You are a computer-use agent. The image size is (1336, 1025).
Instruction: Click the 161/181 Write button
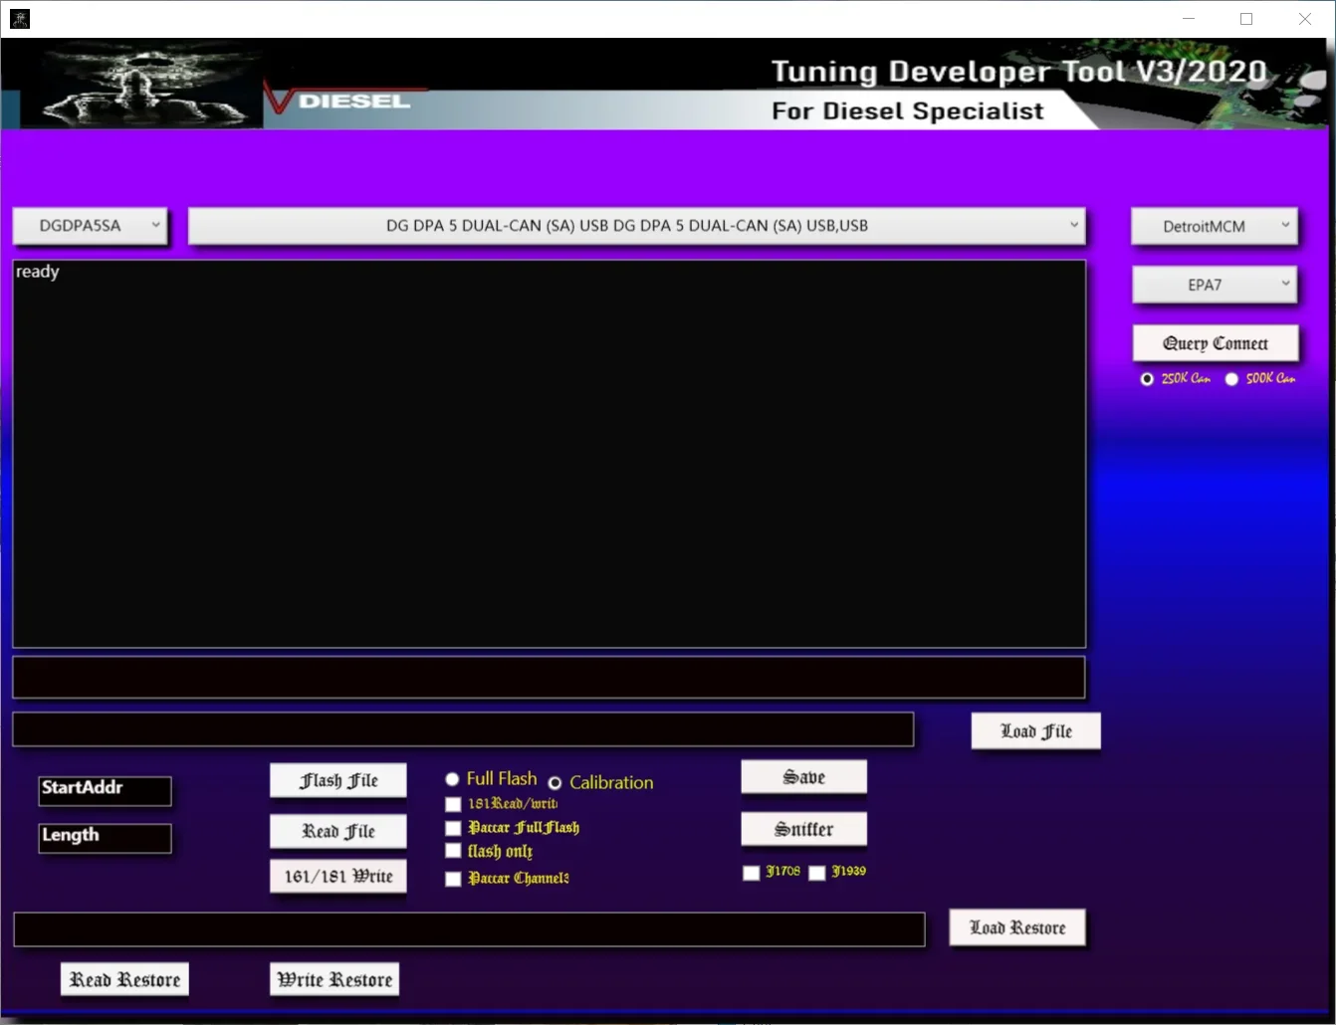[337, 876]
